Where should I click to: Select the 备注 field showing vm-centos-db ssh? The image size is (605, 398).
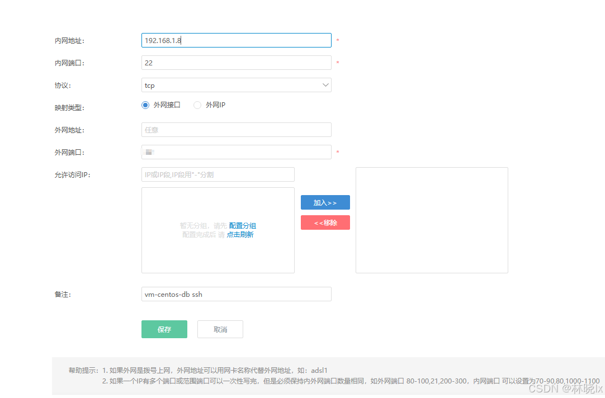coord(236,293)
